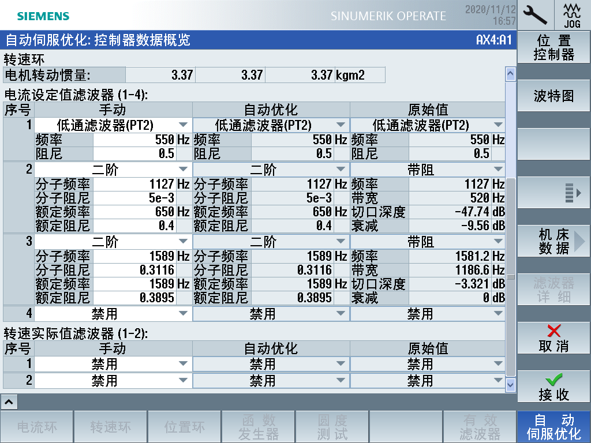Select the JOG mode icon
This screenshot has height=443, width=591.
[x=572, y=15]
